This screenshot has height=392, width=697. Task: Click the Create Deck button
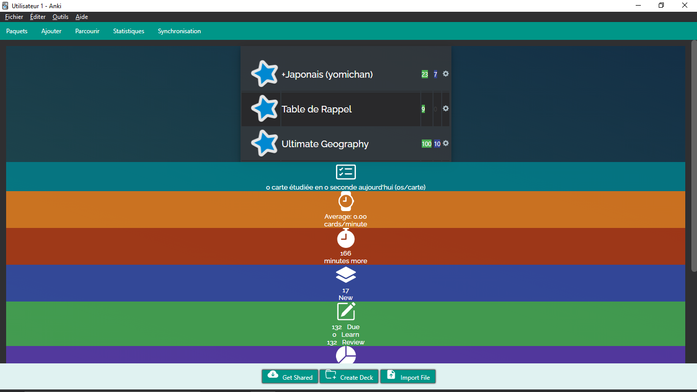coord(349,377)
